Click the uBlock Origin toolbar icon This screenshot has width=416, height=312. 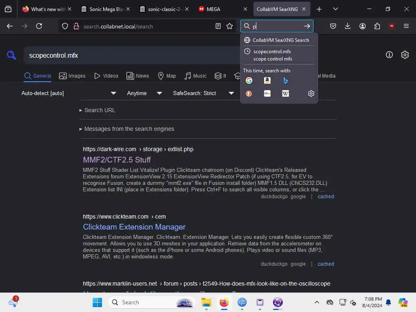coord(392,26)
